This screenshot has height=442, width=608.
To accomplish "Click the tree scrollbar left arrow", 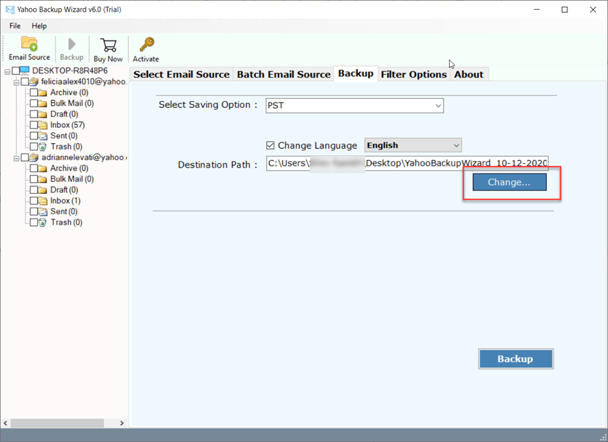I will coord(6,423).
